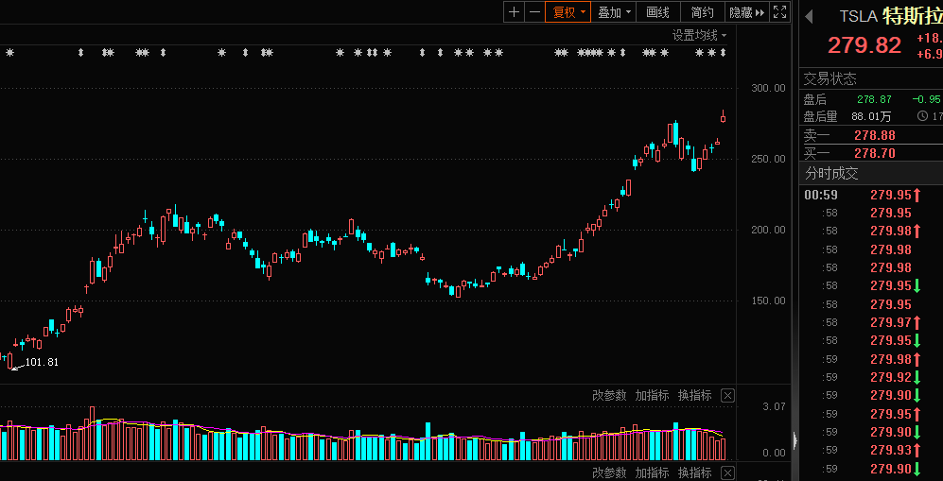
Task: Close the lower indicator panel
Action: [x=727, y=472]
